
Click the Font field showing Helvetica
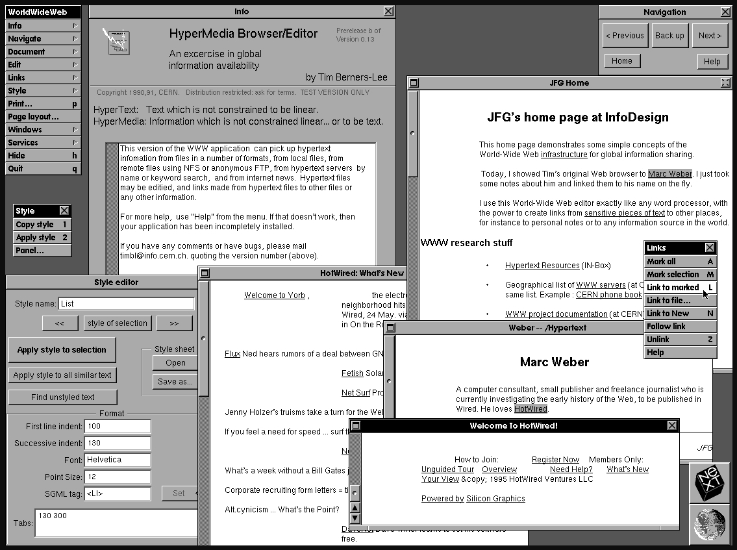[x=118, y=460]
